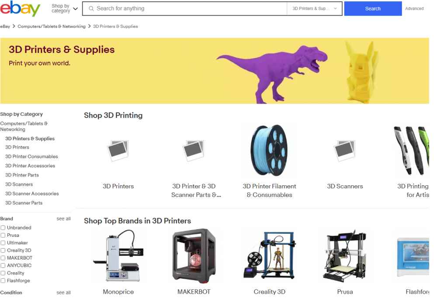Expand the Shop by category dropdown
This screenshot has width=437, height=298.
pyautogui.click(x=64, y=8)
